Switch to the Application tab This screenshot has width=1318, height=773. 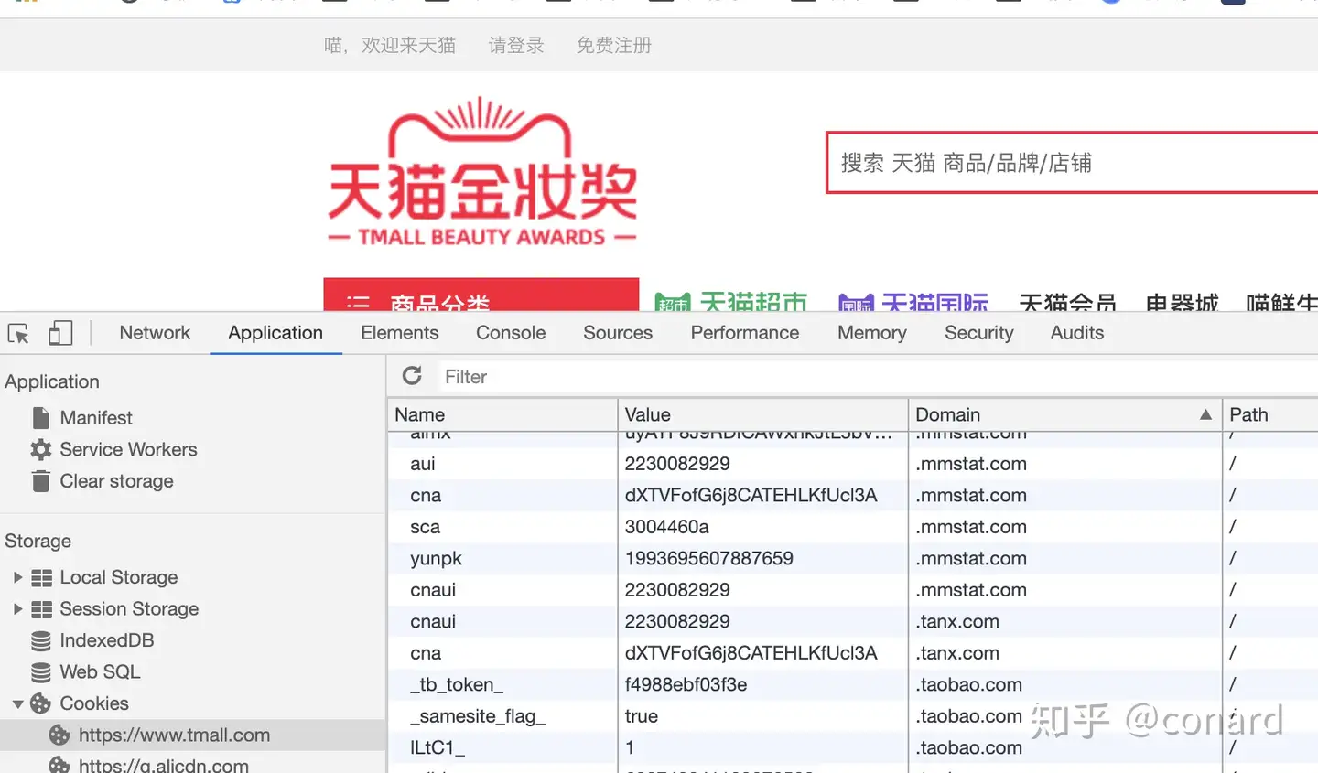pyautogui.click(x=275, y=333)
